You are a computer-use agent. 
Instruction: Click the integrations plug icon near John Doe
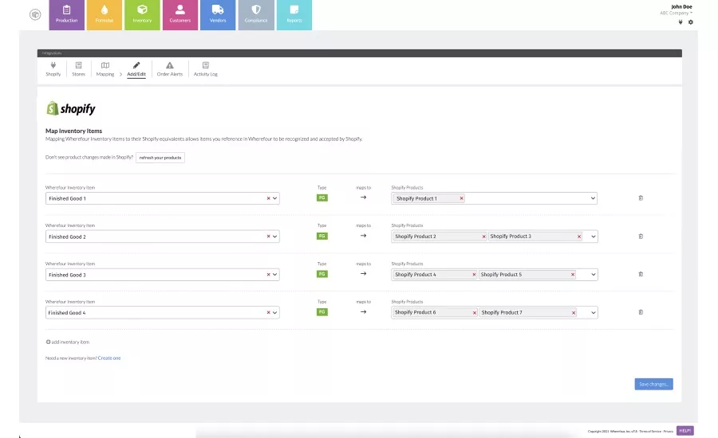(x=681, y=22)
